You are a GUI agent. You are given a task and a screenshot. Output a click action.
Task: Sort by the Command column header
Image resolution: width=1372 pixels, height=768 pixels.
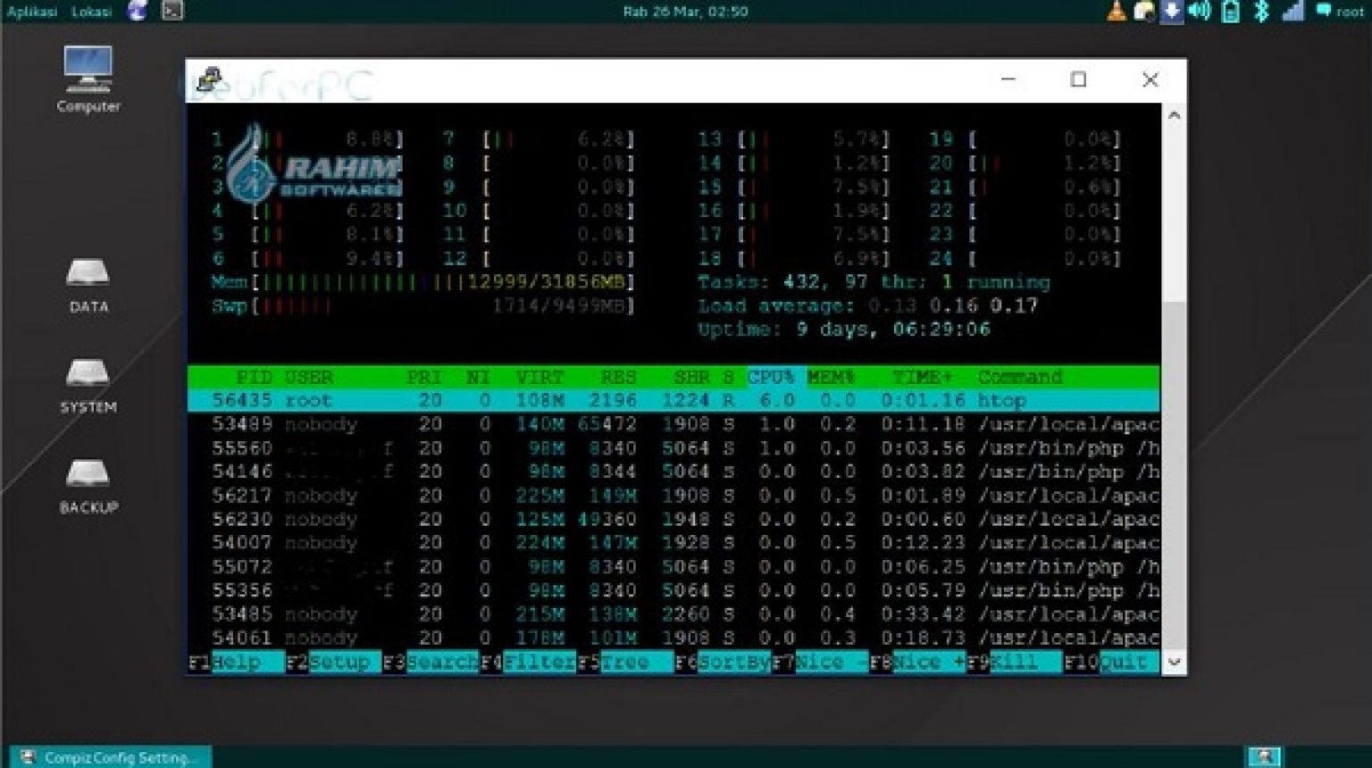tap(1020, 377)
